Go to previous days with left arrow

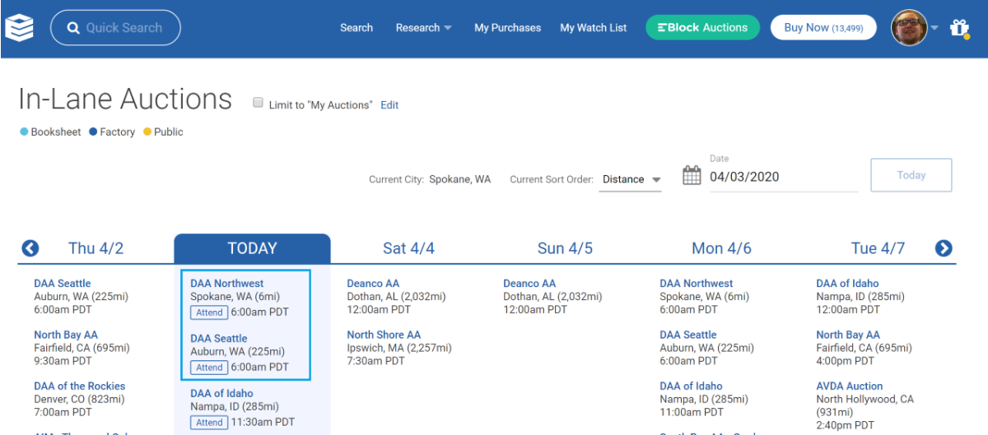click(30, 248)
